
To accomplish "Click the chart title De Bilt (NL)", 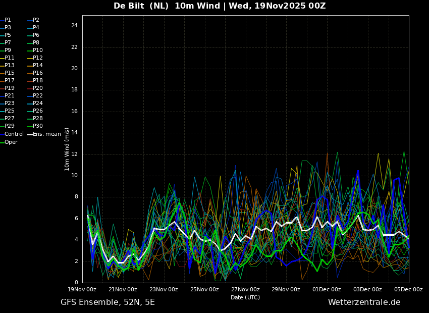I will (x=141, y=6).
